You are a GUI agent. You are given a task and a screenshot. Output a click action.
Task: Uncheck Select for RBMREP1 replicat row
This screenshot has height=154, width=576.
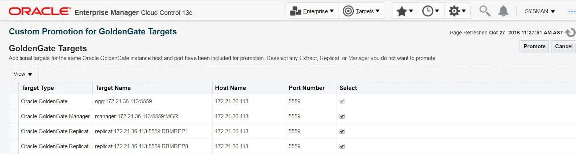point(342,131)
